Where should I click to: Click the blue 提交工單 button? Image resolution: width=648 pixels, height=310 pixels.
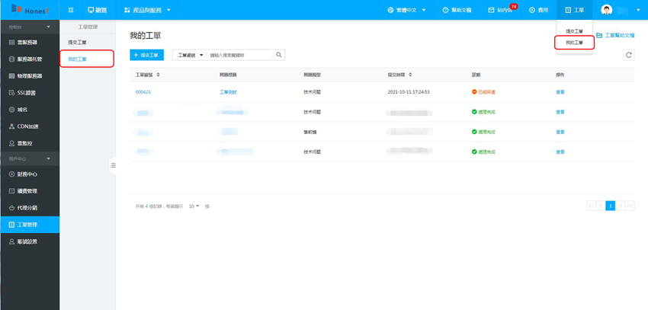(x=146, y=55)
